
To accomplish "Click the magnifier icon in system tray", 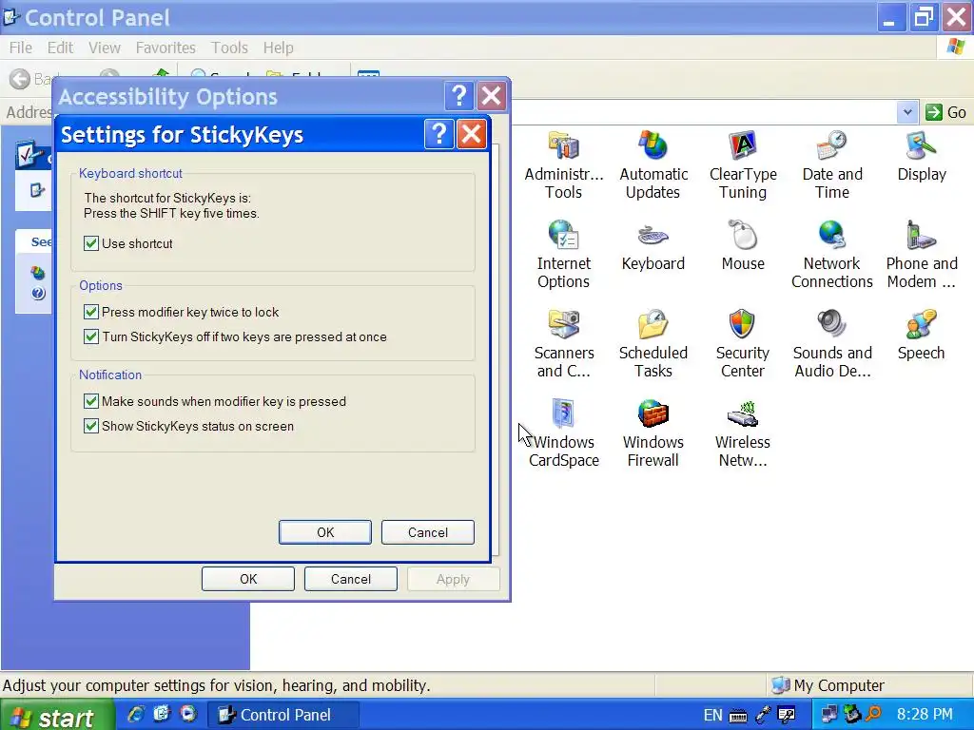I will pos(873,715).
